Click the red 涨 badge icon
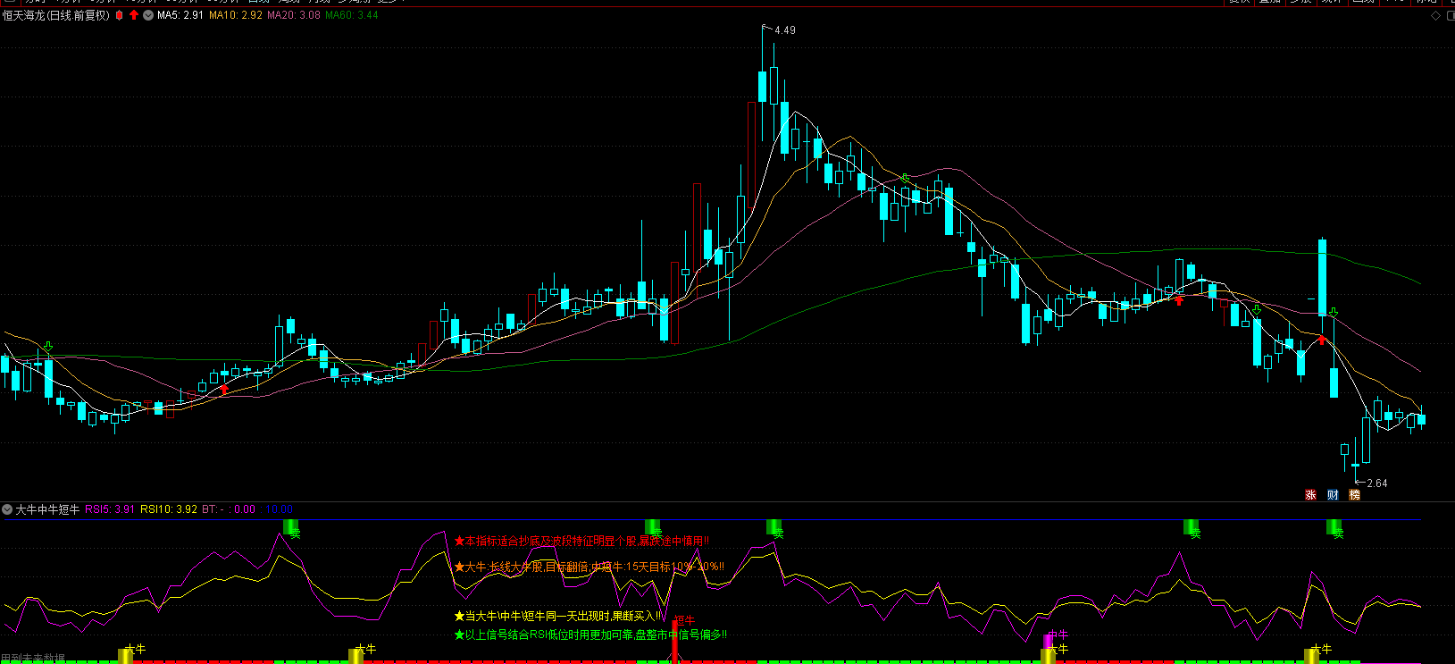 point(1311,495)
